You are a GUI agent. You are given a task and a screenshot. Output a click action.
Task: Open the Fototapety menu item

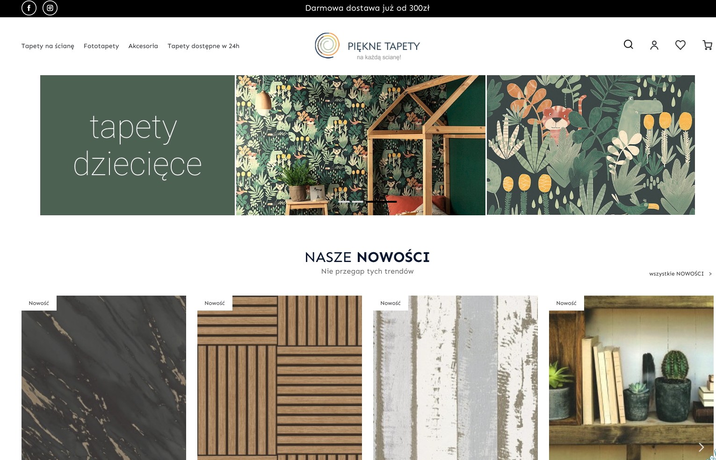[x=101, y=46]
